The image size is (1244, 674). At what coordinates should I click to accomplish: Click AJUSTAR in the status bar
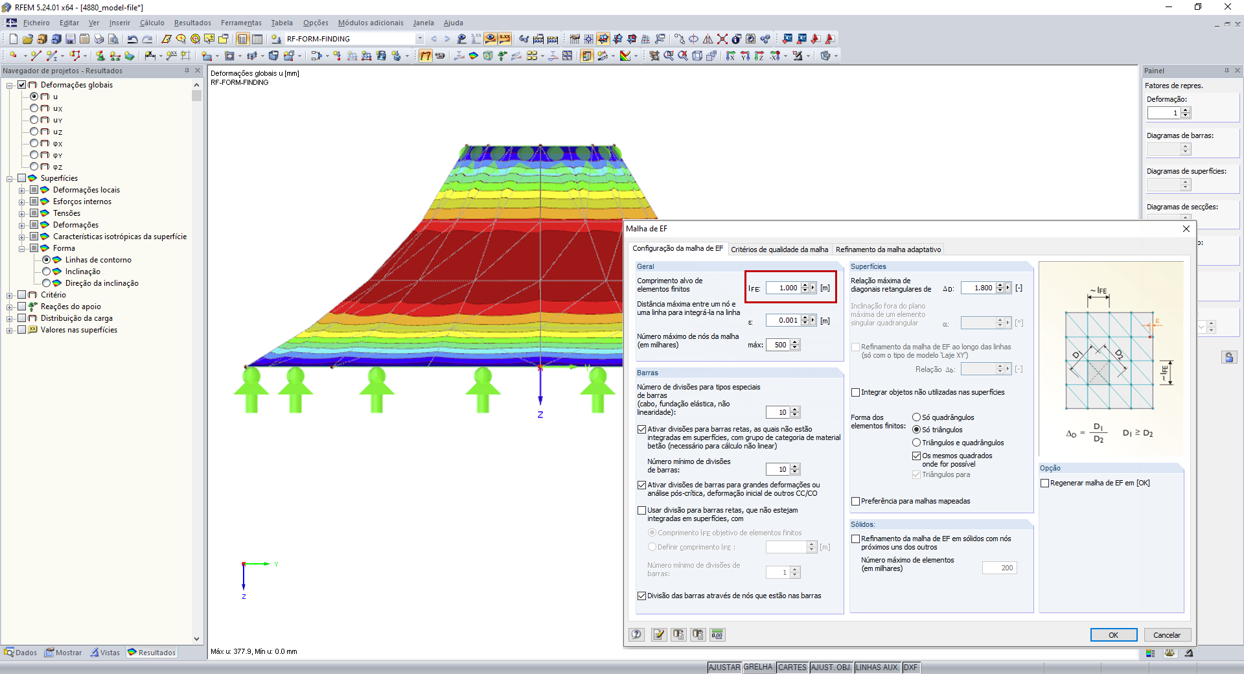click(724, 668)
